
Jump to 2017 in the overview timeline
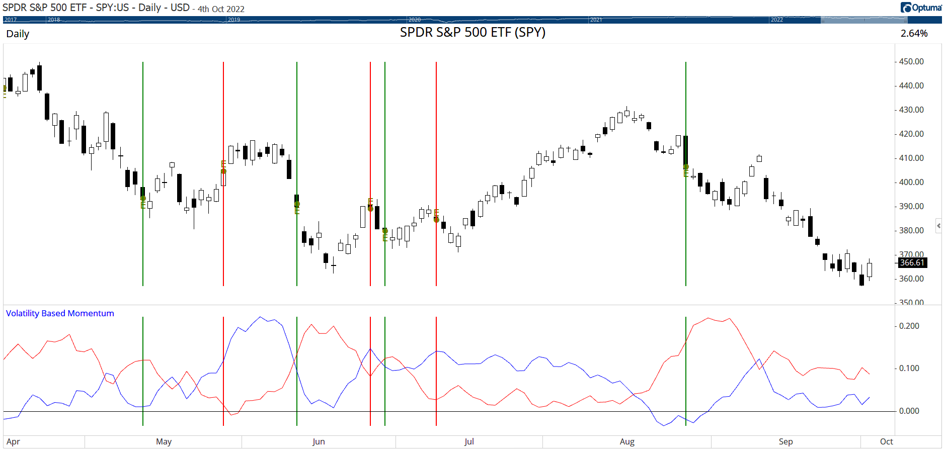click(11, 20)
